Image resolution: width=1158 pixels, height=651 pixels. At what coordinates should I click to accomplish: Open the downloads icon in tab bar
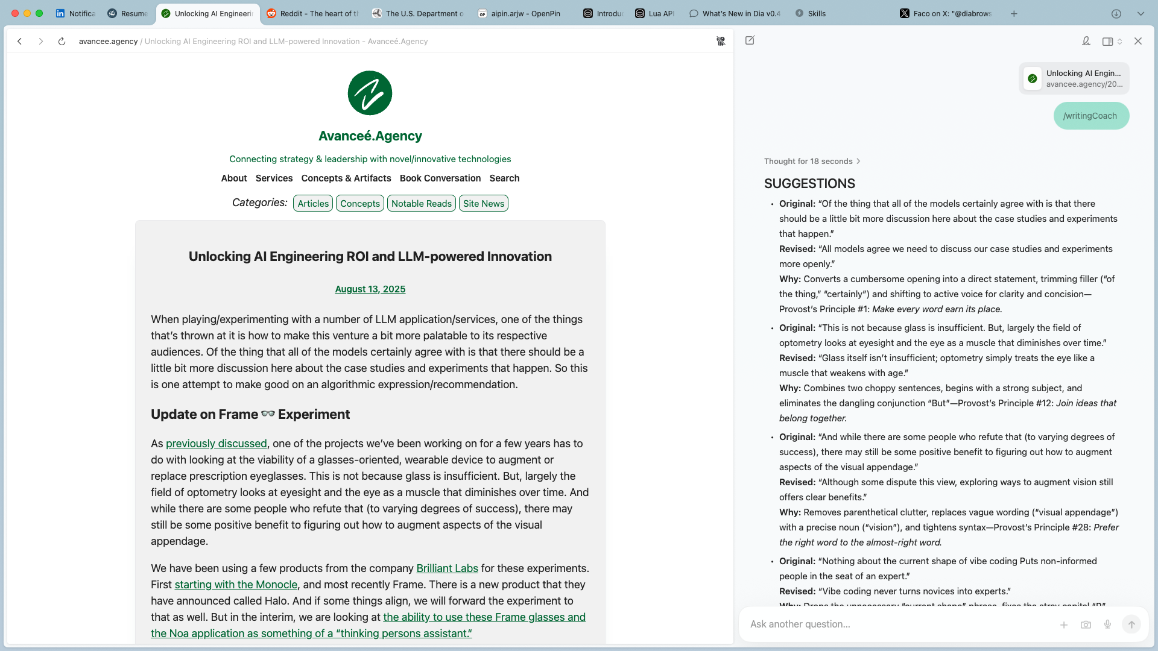point(1116,13)
